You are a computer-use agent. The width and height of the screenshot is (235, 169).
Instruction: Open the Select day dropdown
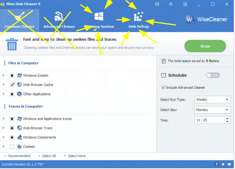pos(213,110)
